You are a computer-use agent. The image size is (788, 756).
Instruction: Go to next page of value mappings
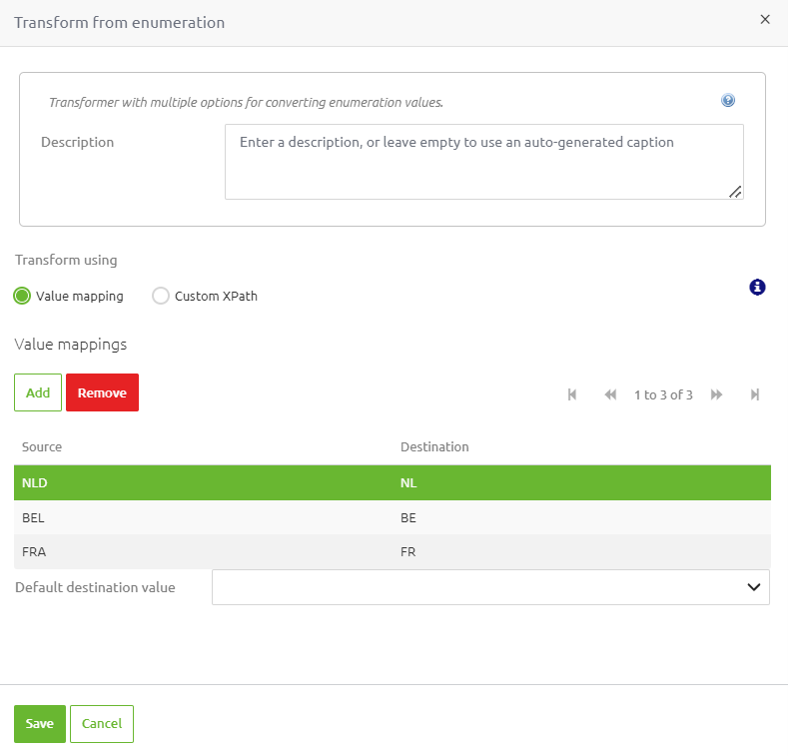tap(717, 394)
